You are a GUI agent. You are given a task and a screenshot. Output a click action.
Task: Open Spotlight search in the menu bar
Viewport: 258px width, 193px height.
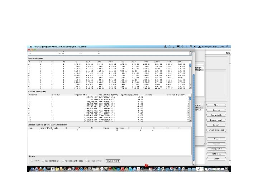[x=227, y=46]
